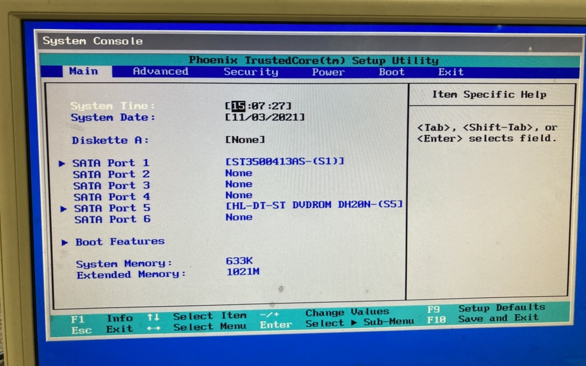Select the System Date value field

(x=265, y=117)
